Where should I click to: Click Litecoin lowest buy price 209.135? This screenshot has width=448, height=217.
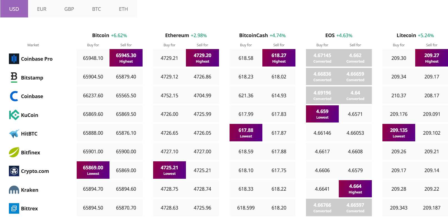point(399,132)
